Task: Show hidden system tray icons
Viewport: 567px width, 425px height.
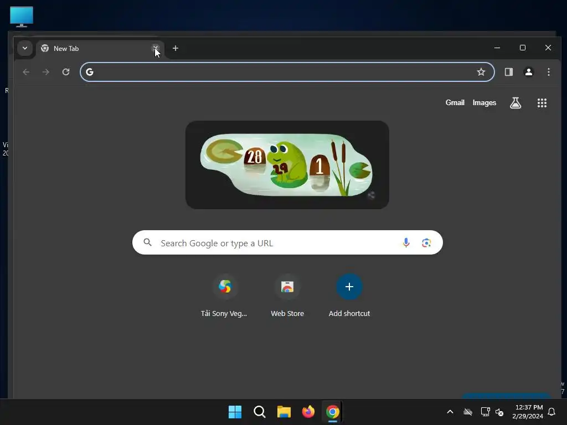Action: 450,412
